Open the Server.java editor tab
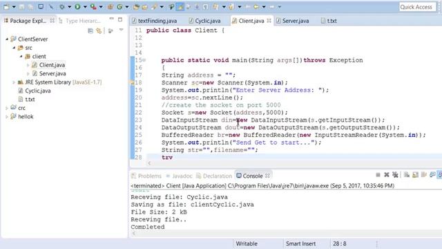Viewport: 442px width, 249px height. [x=293, y=21]
